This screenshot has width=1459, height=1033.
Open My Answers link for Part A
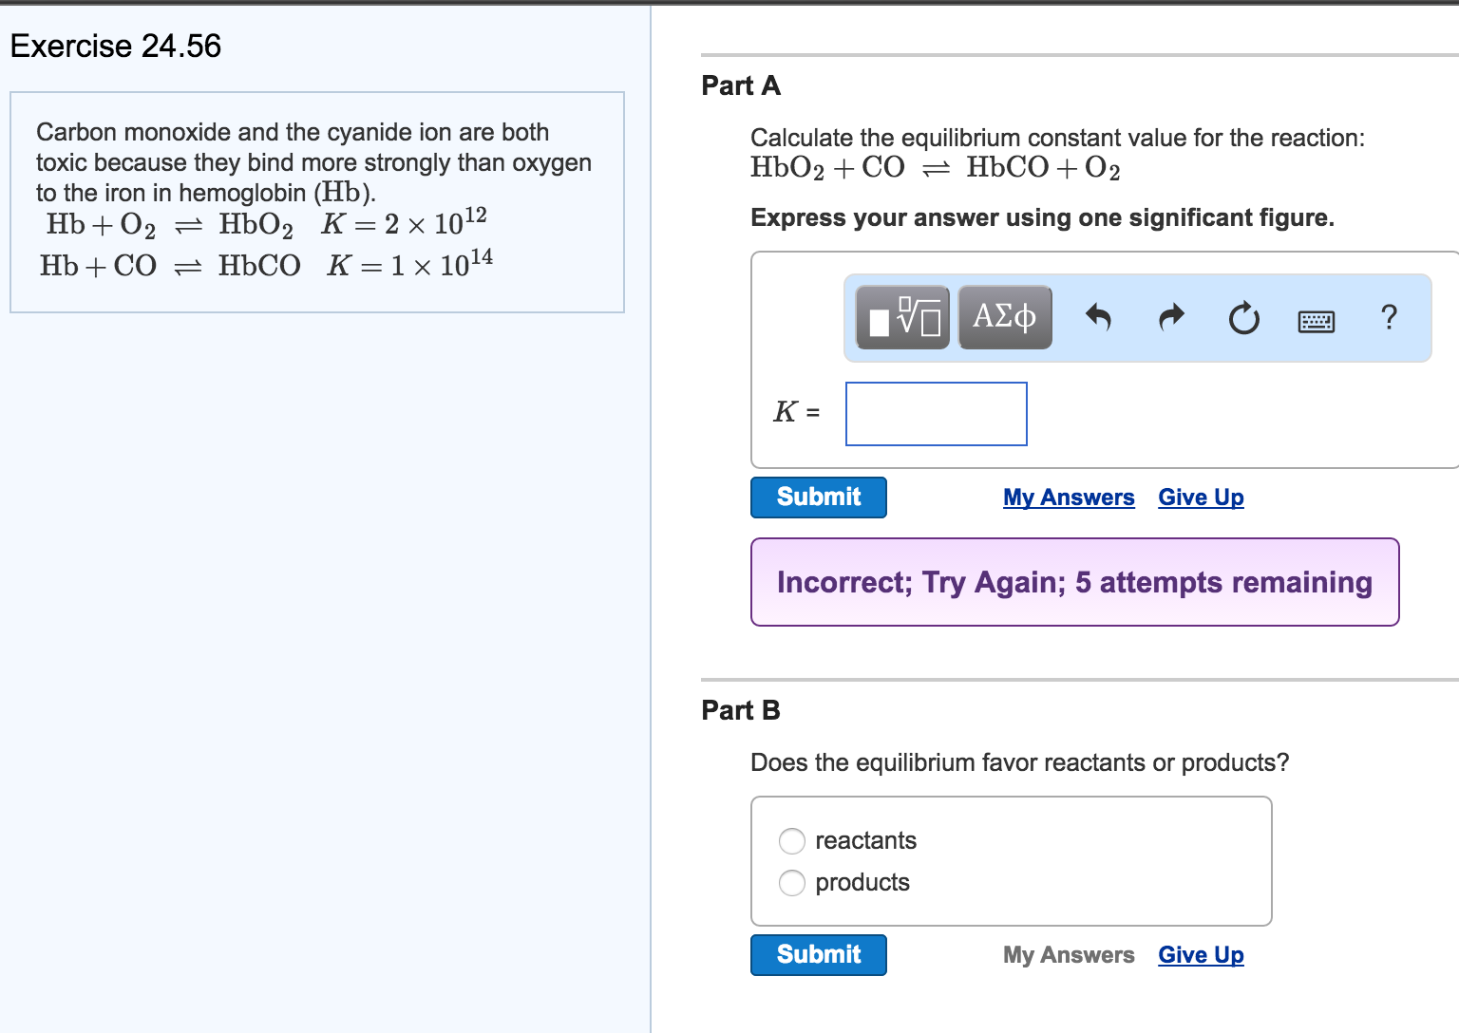[1069, 498]
